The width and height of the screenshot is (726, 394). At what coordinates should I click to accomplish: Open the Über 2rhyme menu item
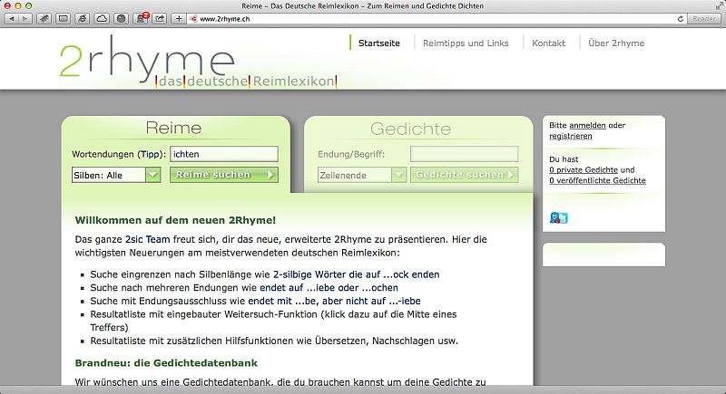point(618,43)
